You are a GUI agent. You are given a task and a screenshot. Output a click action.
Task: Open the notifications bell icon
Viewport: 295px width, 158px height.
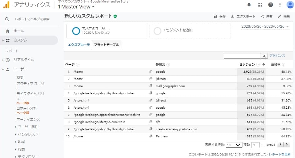(x=249, y=5)
